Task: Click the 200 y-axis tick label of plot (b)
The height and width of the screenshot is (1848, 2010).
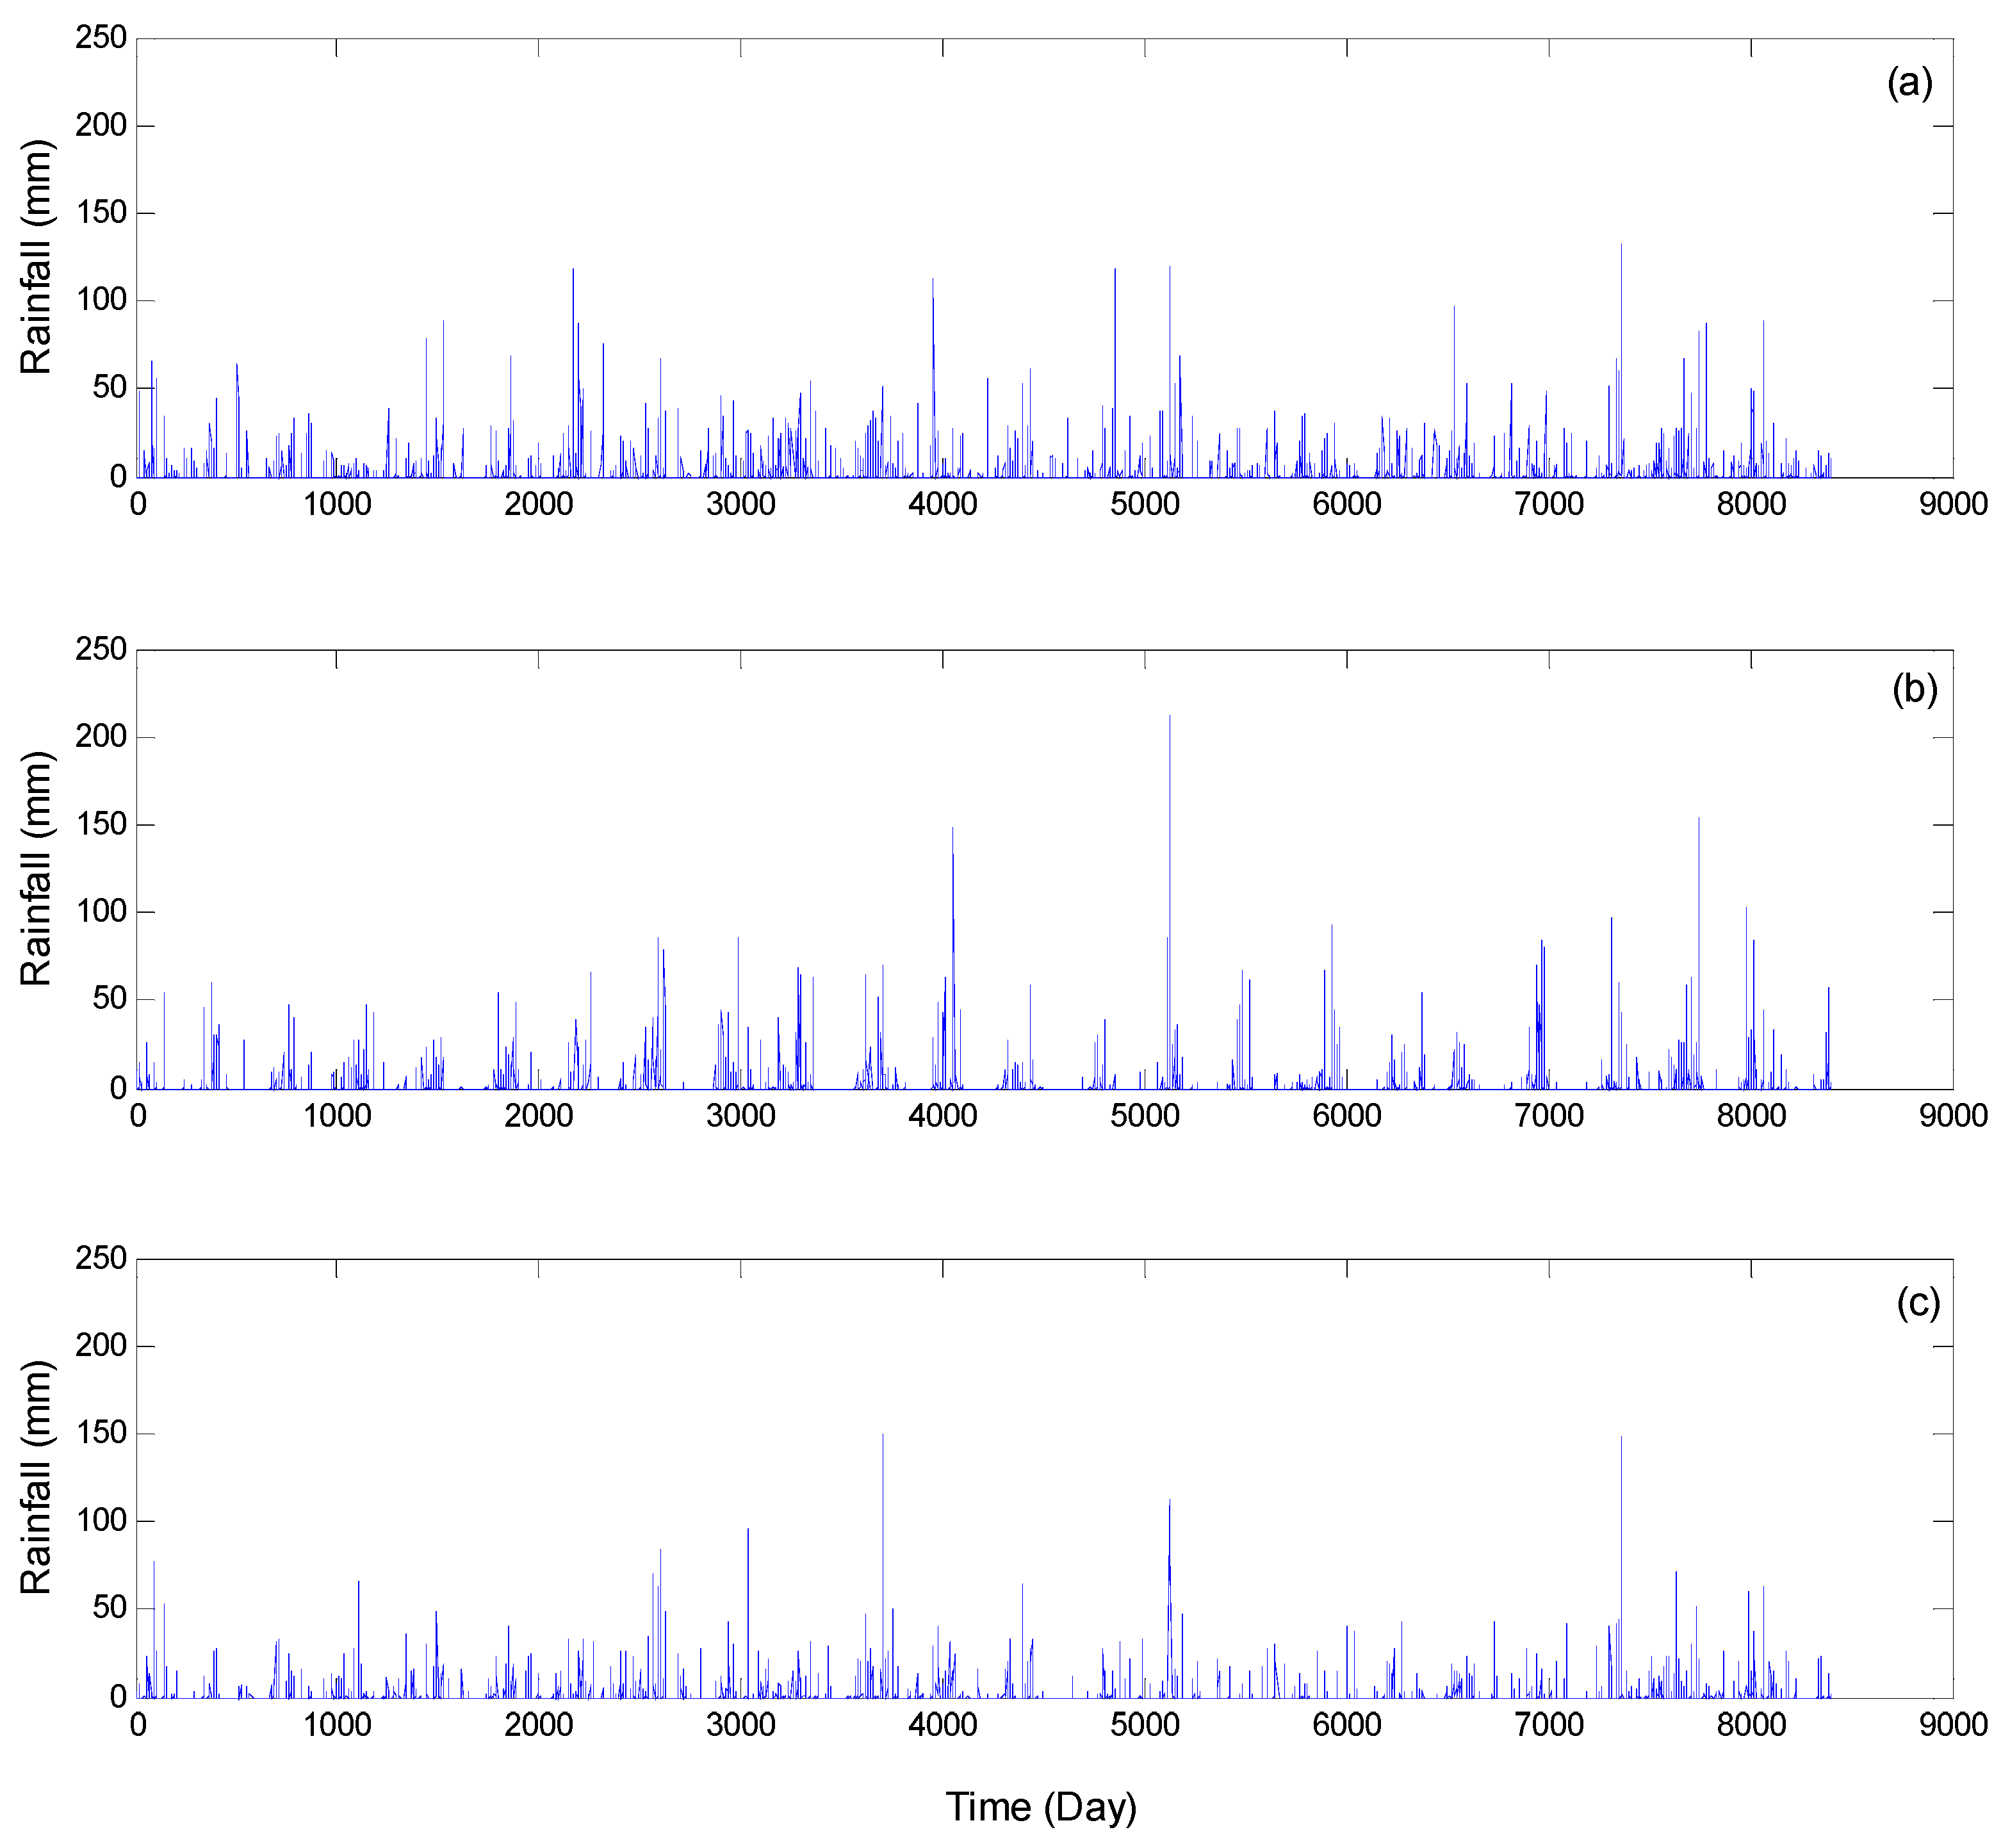Action: click(101, 736)
